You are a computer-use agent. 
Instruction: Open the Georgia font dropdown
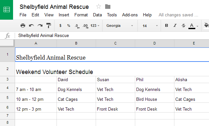point(120,26)
